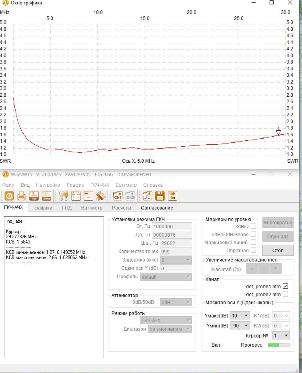Screen dimensions: 302x373
Task: Click the zoom minus (-) button
Action: point(264,269)
